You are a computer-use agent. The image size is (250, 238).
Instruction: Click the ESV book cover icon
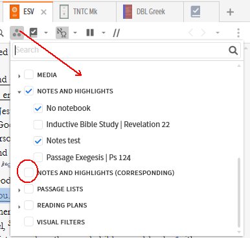pos(15,12)
